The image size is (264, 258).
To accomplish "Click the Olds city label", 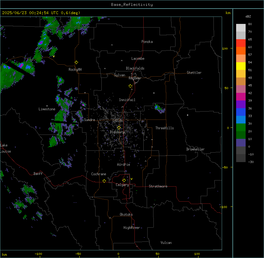I will [x=119, y=121].
